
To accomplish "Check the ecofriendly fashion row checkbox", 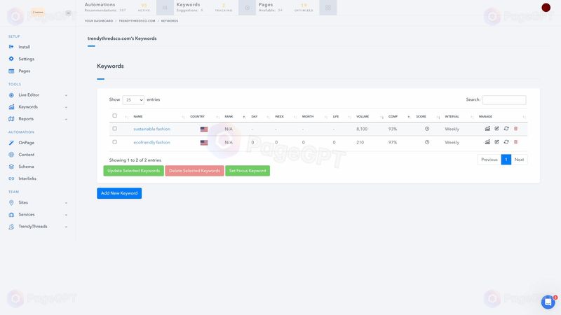I will (x=114, y=142).
